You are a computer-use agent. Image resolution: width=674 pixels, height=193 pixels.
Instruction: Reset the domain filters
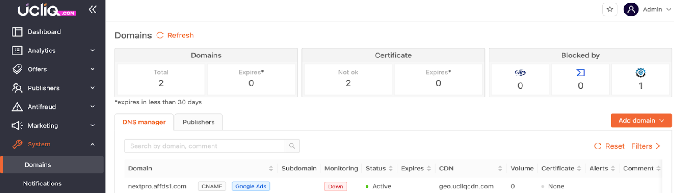(609, 146)
